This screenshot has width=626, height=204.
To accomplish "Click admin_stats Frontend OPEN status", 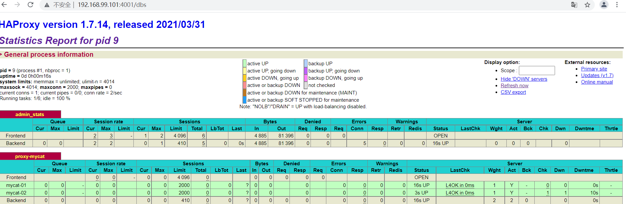I will [x=440, y=136].
